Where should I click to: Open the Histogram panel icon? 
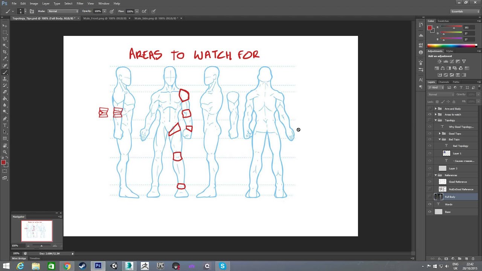click(x=421, y=35)
